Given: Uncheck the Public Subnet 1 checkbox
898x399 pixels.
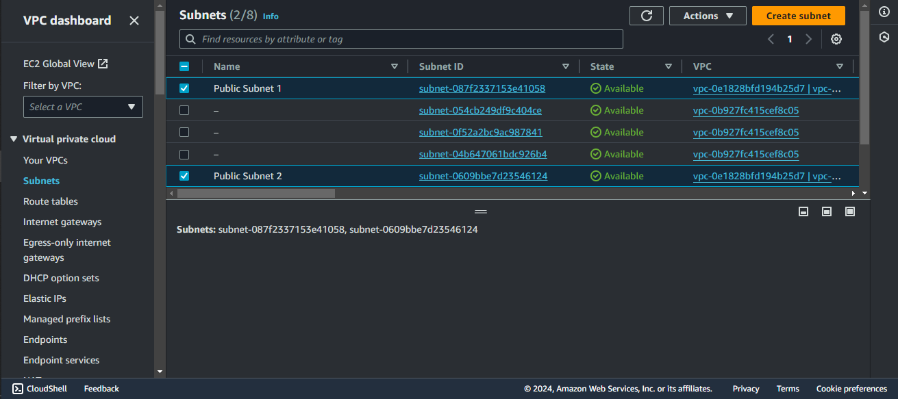Looking at the screenshot, I should [184, 88].
